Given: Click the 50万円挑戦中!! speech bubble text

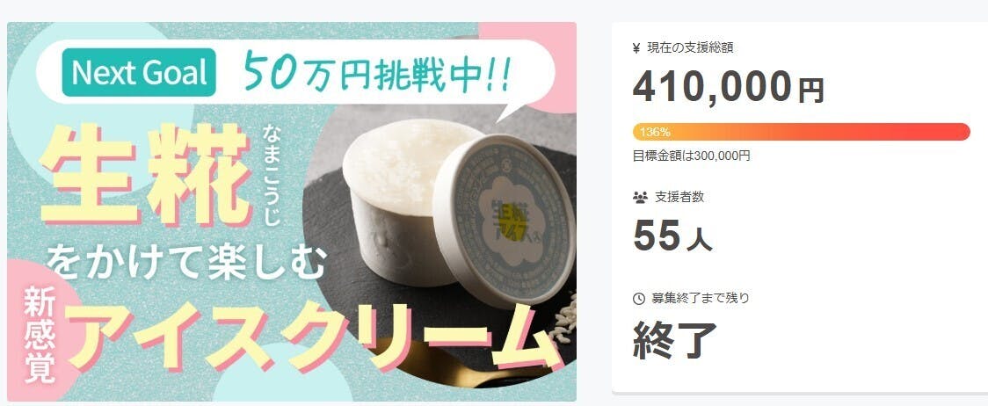Looking at the screenshot, I should (x=377, y=72).
